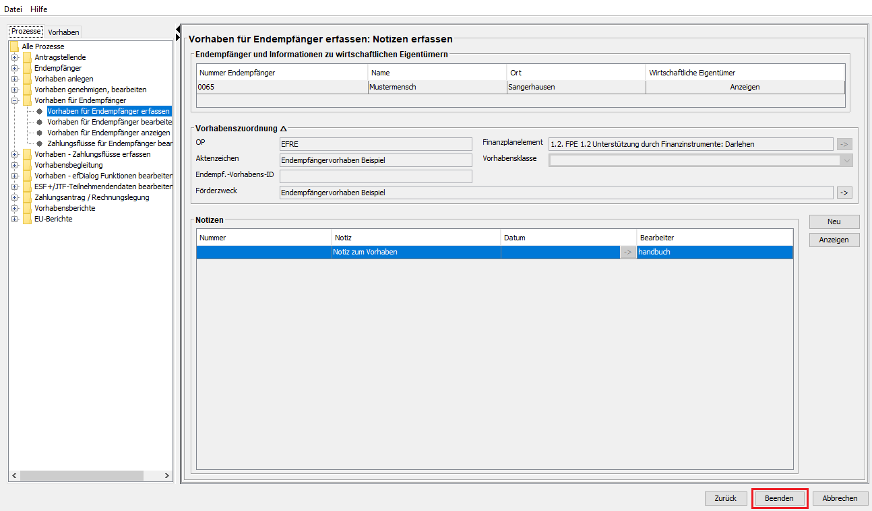Click the Aktenzeichen field
The image size is (872, 511).
[375, 160]
